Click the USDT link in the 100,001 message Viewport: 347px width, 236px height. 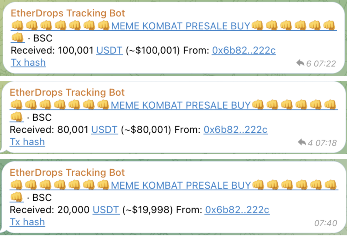coord(110,50)
